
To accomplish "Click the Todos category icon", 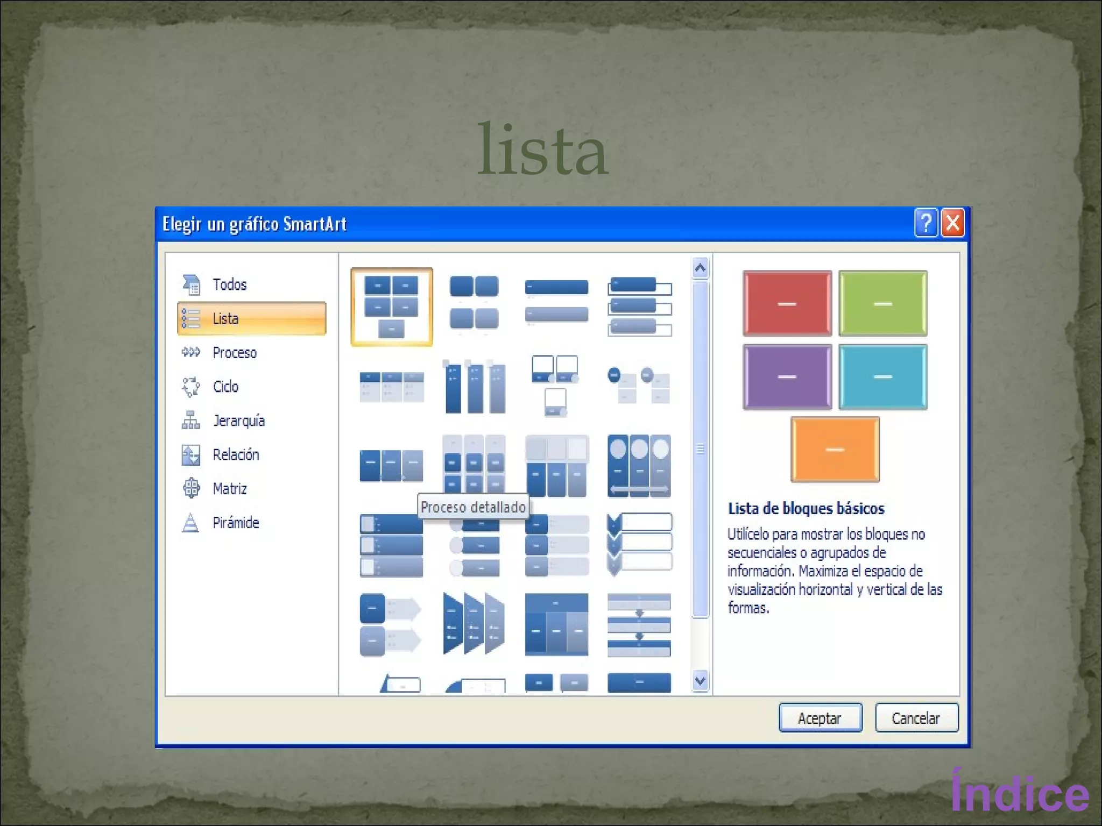I will tap(191, 284).
